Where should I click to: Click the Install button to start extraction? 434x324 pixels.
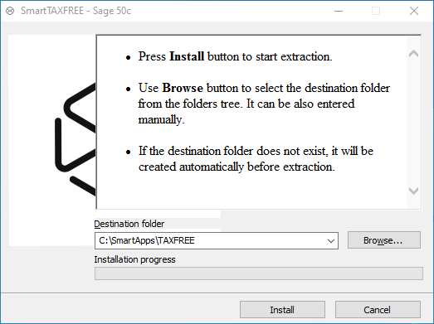click(282, 310)
